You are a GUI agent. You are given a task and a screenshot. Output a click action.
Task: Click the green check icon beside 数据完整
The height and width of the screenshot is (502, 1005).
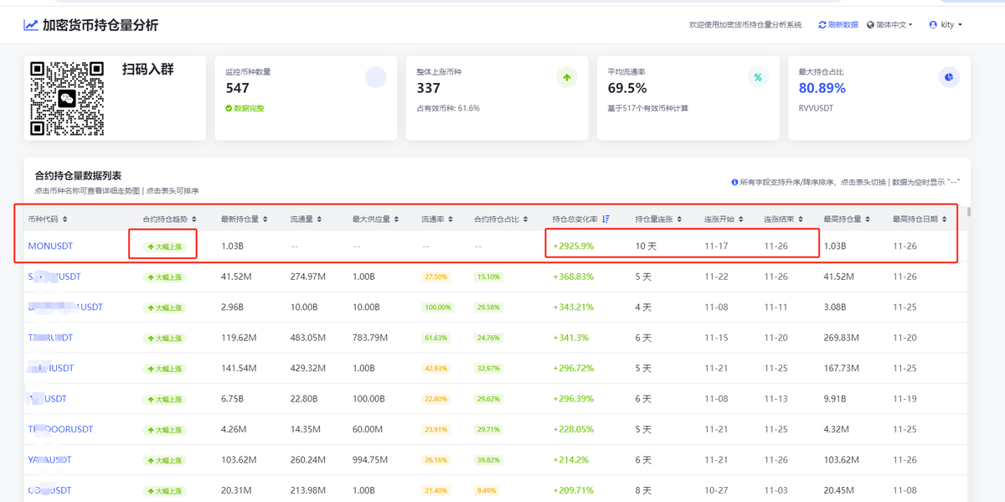click(229, 108)
